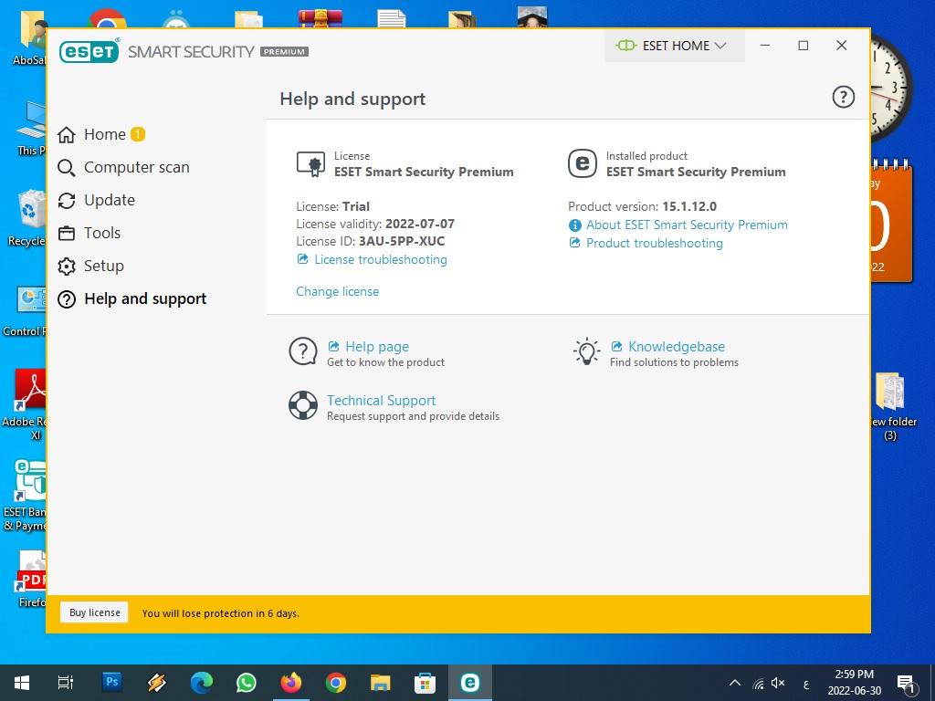Click the question mark icon beside Help and support

(x=66, y=298)
